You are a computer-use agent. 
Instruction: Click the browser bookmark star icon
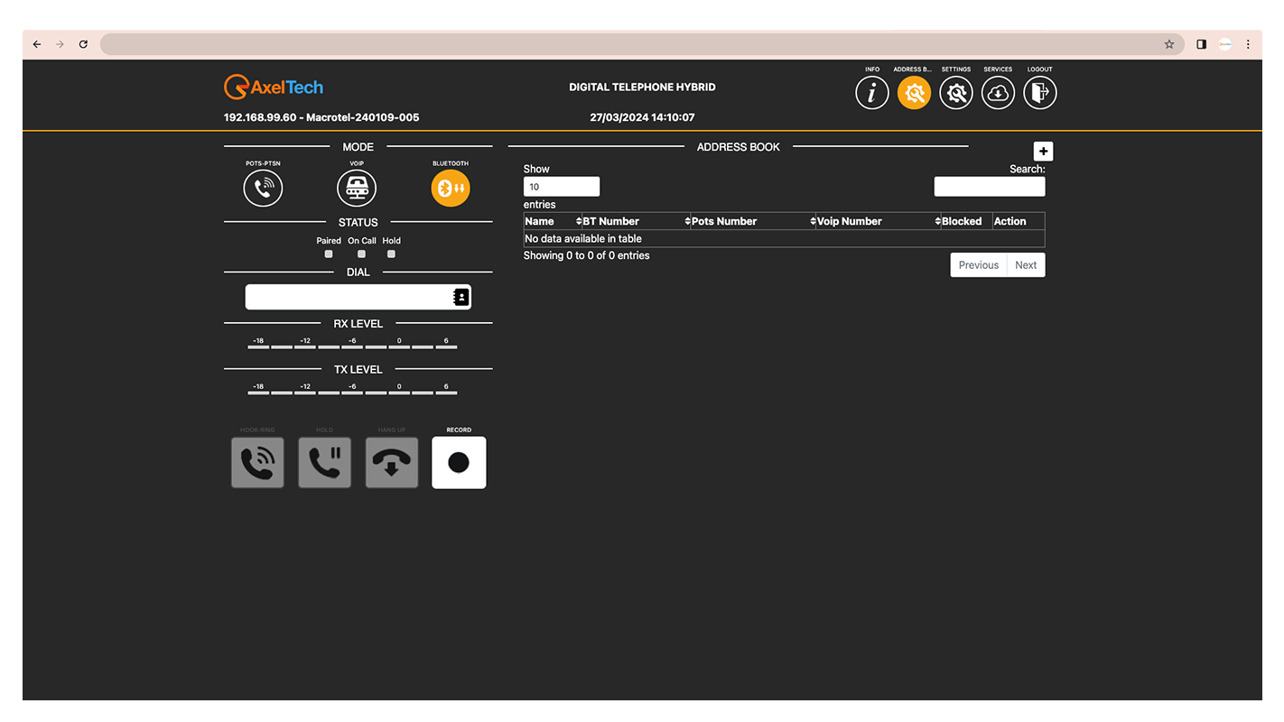click(x=1169, y=44)
